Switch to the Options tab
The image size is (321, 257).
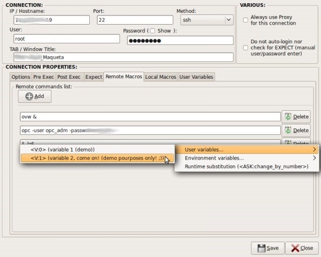click(21, 77)
